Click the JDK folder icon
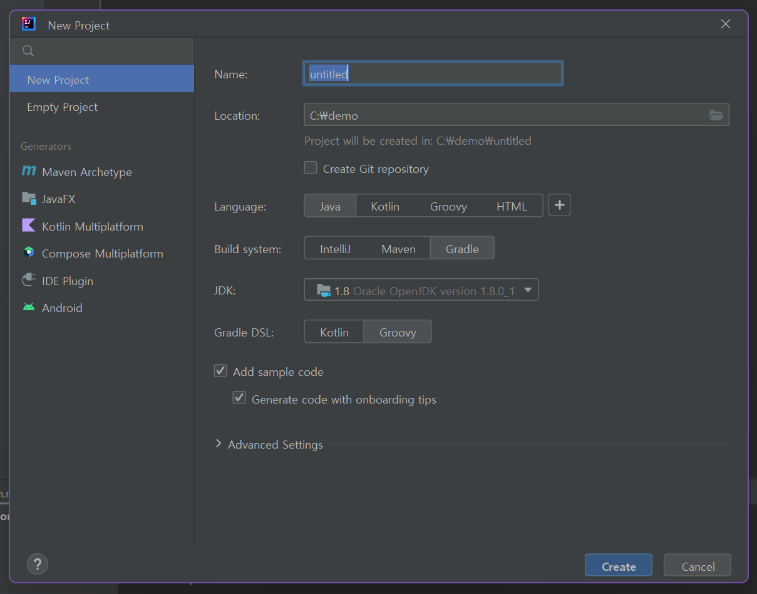This screenshot has width=757, height=594. (324, 290)
